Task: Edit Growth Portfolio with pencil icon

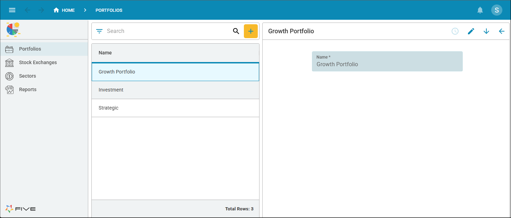Action: (471, 31)
